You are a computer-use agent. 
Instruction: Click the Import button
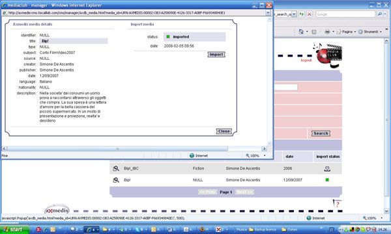point(216,55)
